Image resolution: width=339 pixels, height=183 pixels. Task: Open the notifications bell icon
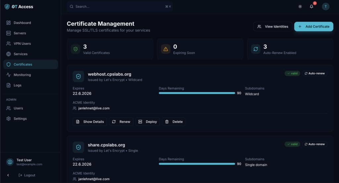pos(312,7)
